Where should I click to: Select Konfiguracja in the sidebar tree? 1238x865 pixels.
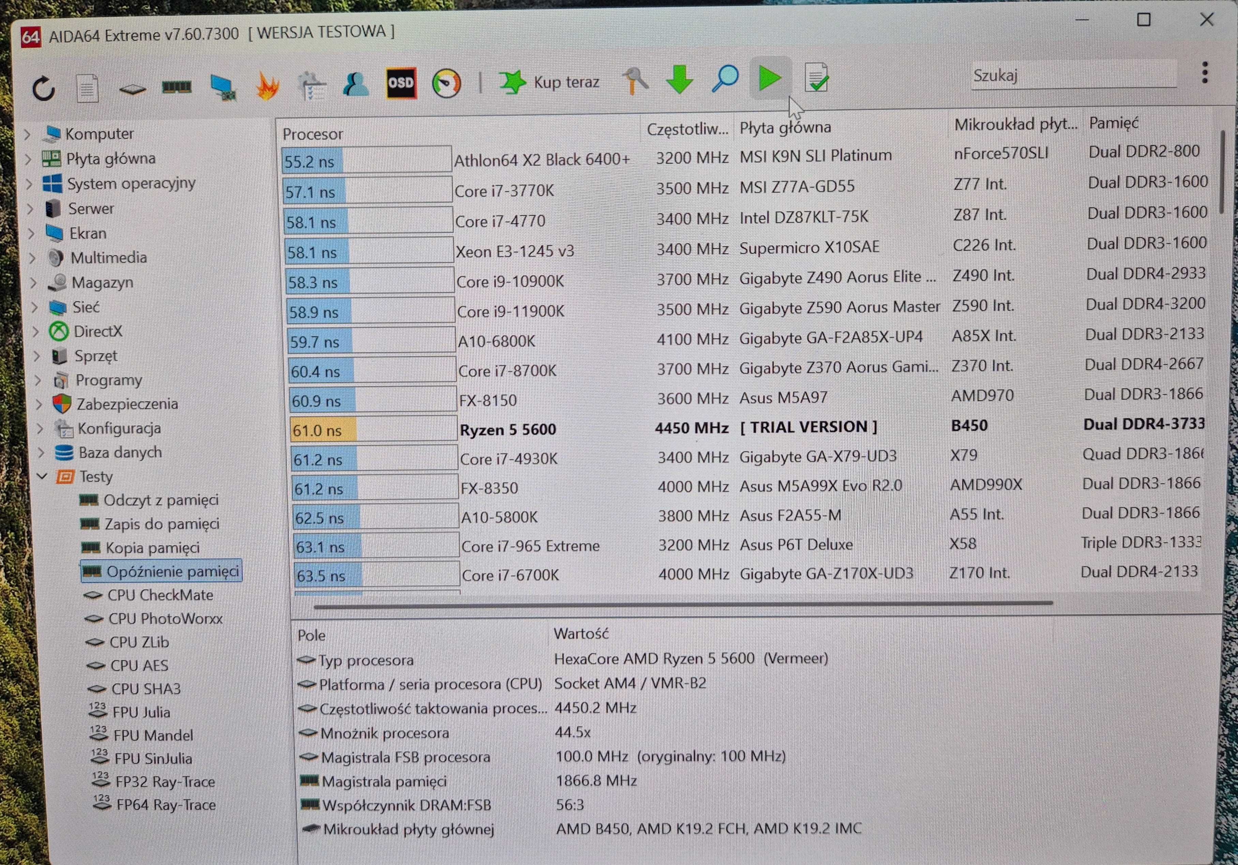(119, 428)
